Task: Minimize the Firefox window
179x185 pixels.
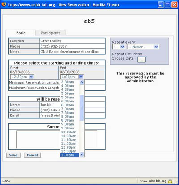Action: pos(161,5)
